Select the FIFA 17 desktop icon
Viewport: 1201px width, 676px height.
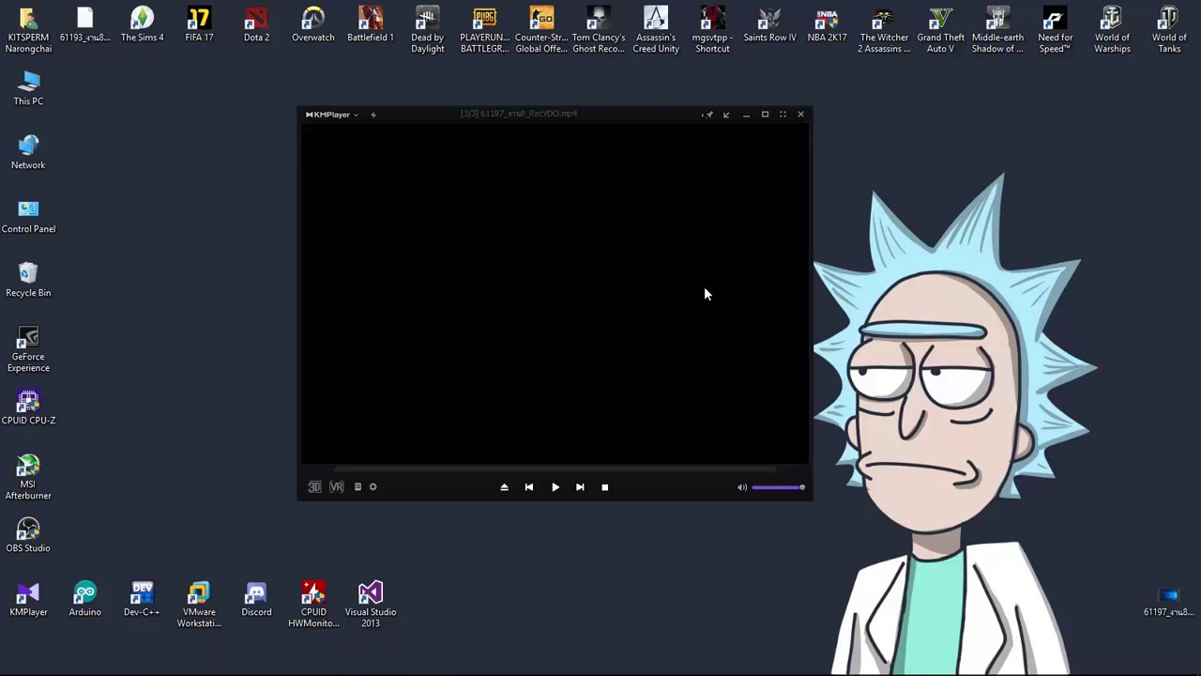(x=199, y=25)
